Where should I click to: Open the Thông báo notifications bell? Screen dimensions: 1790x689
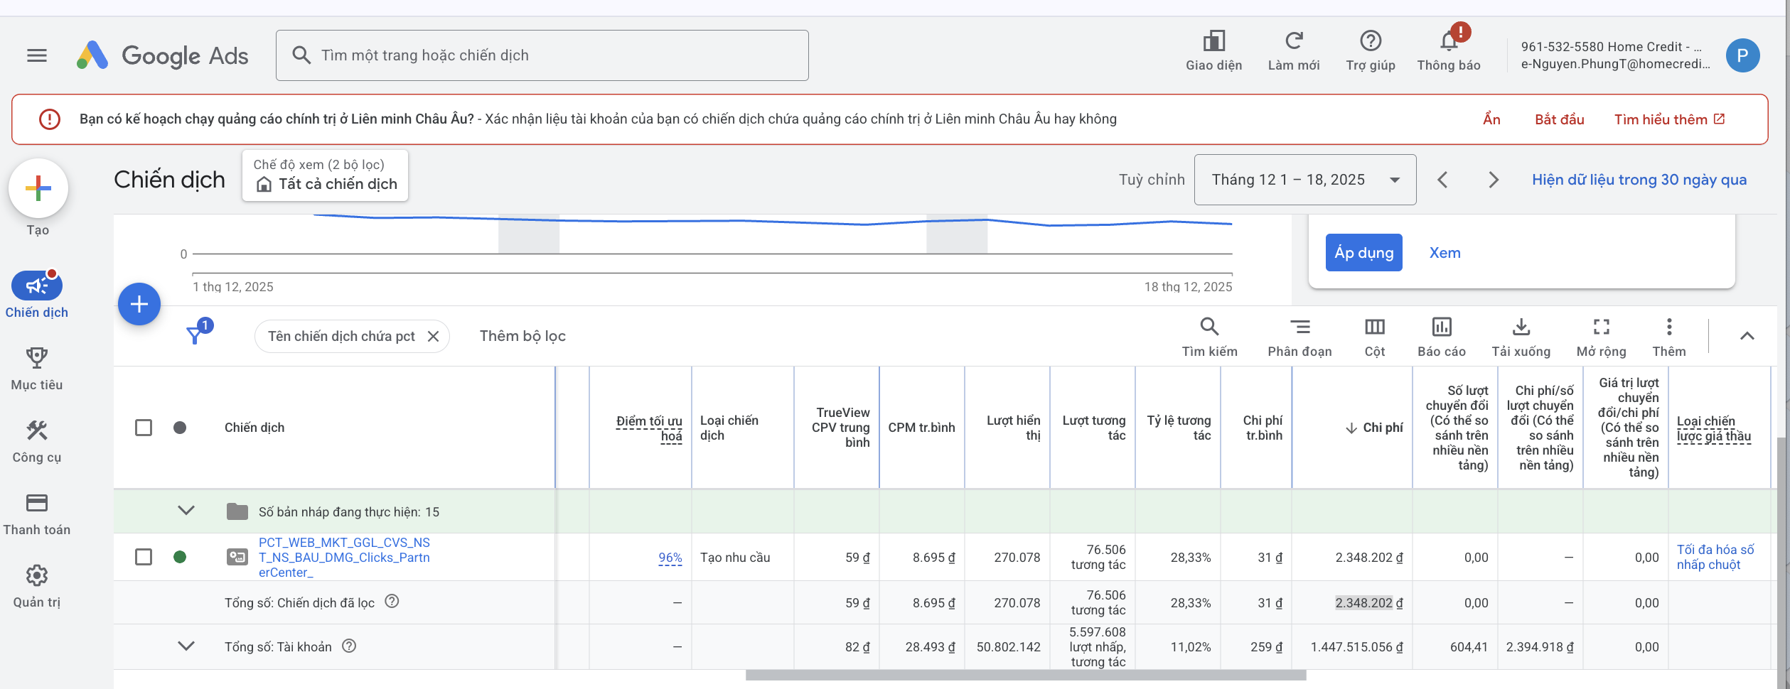(1449, 41)
